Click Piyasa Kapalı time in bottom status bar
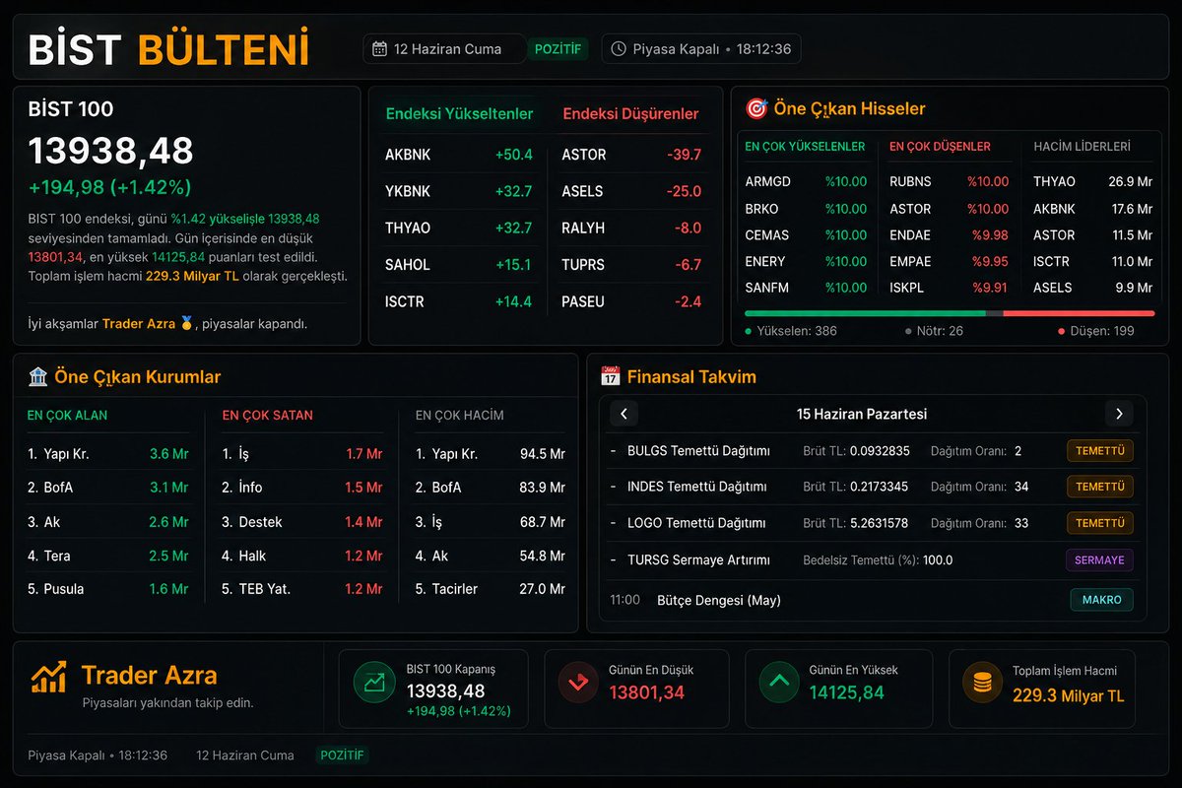The width and height of the screenshot is (1182, 788). 98,755
